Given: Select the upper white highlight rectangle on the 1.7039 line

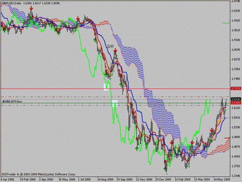Looking at the screenshot, I should point(106,87).
